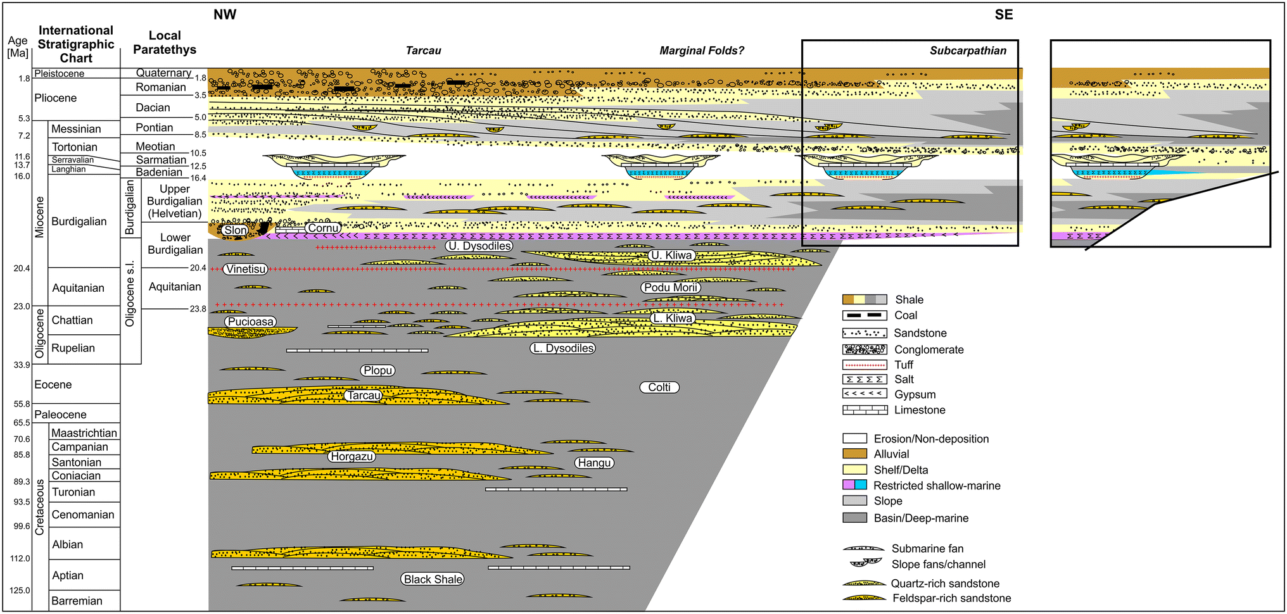The height and width of the screenshot is (614, 1287).
Task: Click the L. Kliwa formation label
Action: pyautogui.click(x=673, y=318)
